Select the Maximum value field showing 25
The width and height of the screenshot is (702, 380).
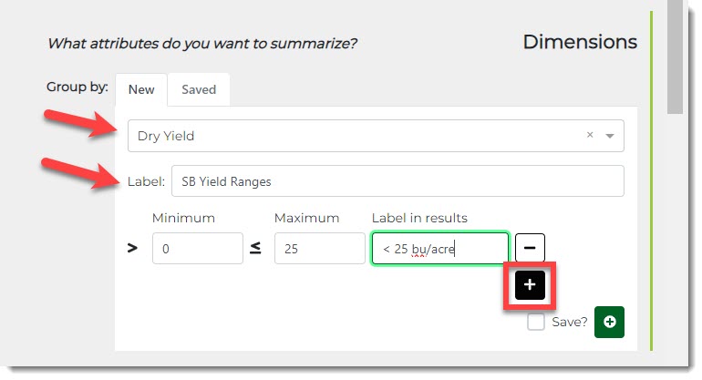(319, 248)
